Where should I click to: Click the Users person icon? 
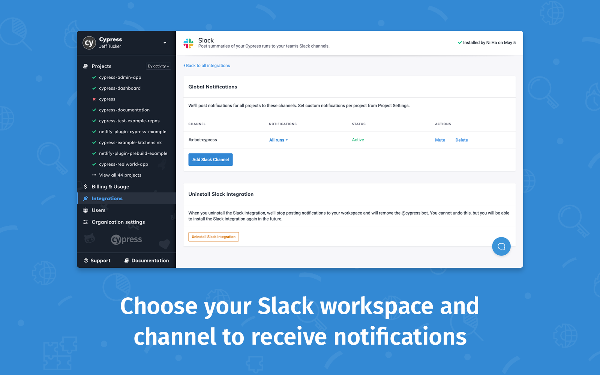point(85,210)
